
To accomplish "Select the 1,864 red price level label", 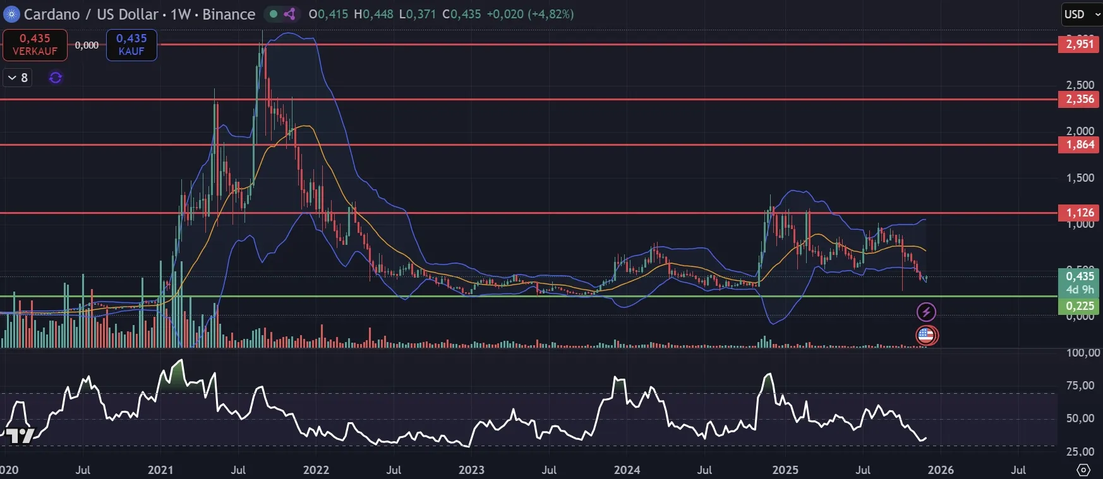I will (x=1080, y=145).
